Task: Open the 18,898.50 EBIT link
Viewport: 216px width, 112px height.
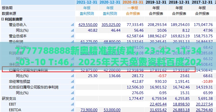Action: tap(181, 104)
